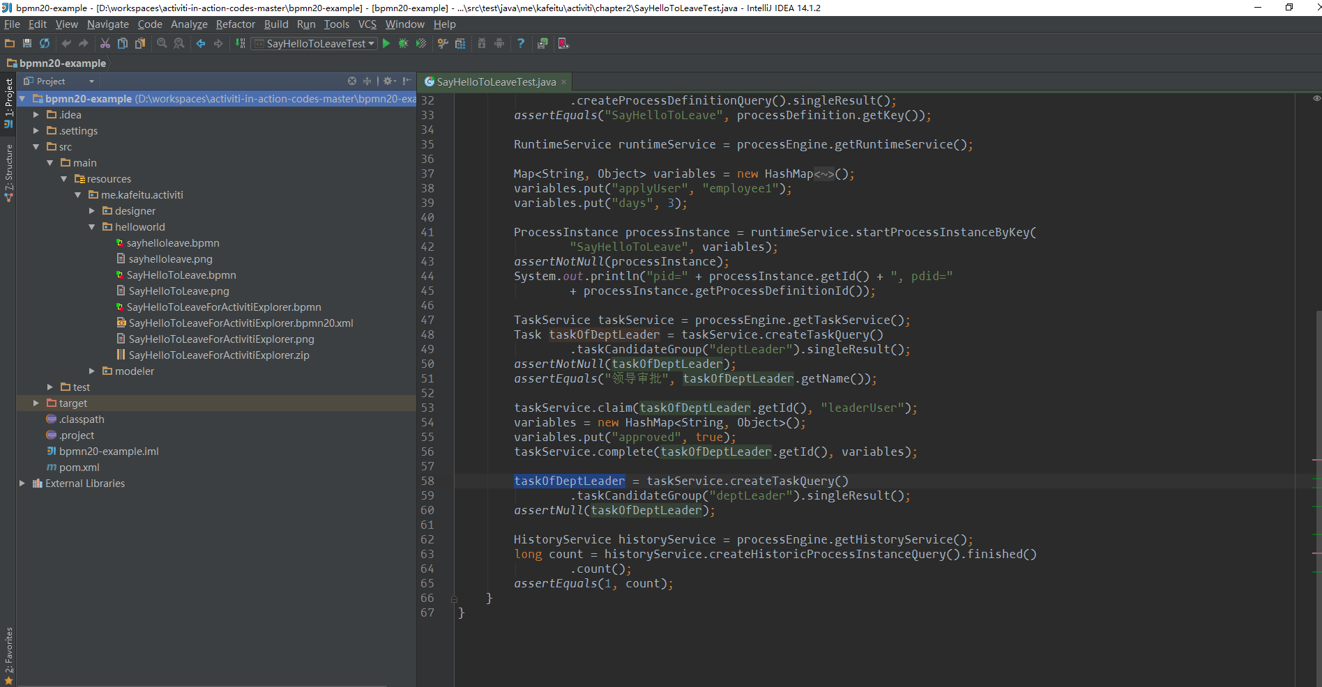Viewport: 1322px width, 687px height.
Task: Open the Build menu
Action: pos(276,24)
